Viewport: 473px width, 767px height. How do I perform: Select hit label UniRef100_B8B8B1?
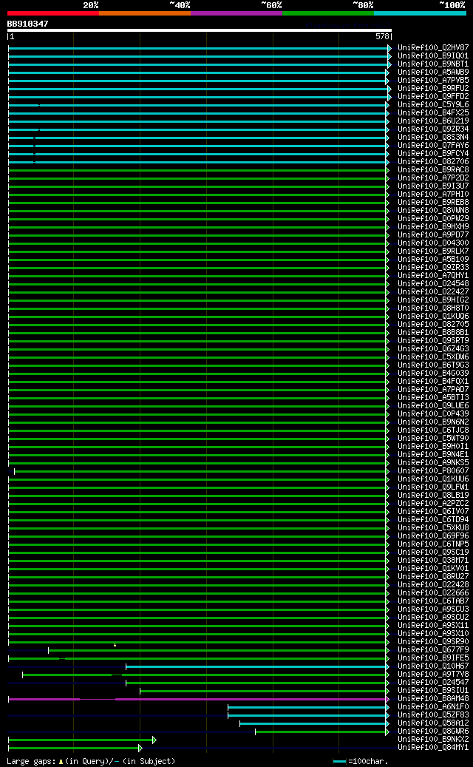[433, 333]
